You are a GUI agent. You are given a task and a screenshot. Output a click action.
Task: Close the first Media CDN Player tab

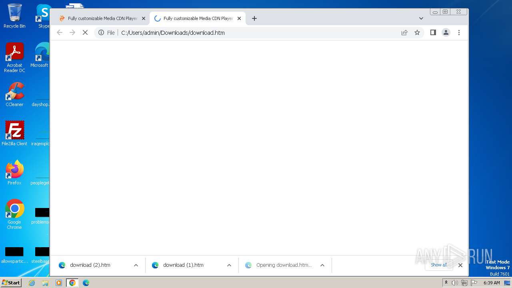tap(144, 18)
